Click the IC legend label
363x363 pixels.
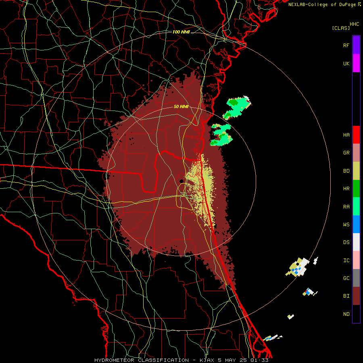tap(346, 261)
